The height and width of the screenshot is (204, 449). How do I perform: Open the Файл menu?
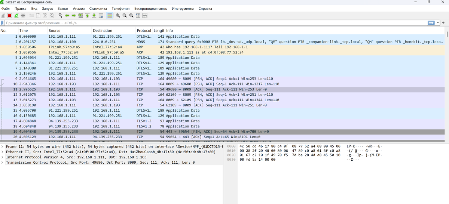[6, 8]
